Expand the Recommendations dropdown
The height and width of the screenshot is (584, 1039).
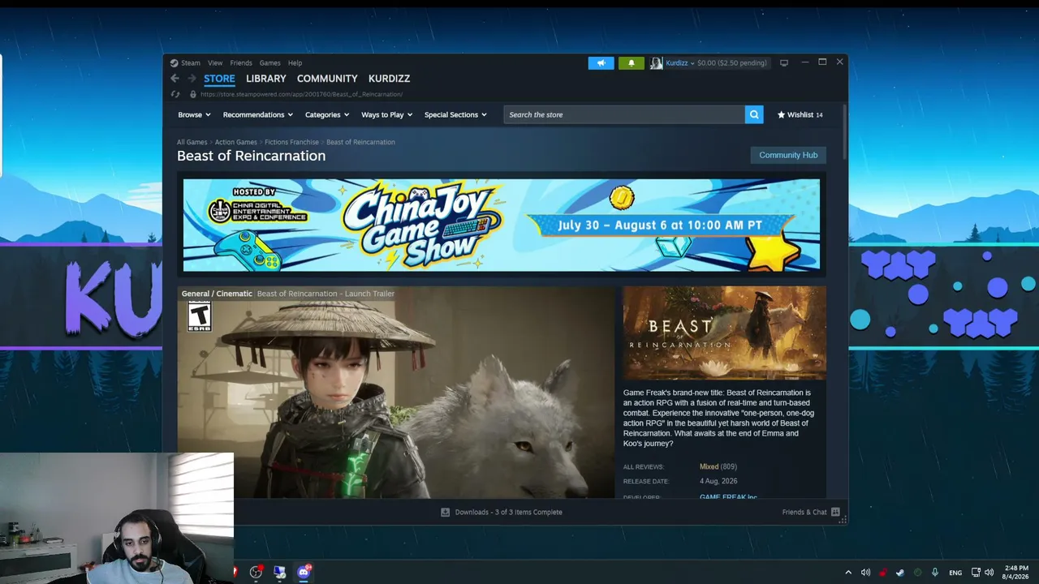[x=258, y=114]
